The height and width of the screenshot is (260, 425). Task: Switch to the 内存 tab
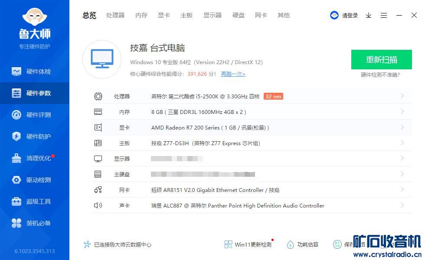[x=141, y=16]
